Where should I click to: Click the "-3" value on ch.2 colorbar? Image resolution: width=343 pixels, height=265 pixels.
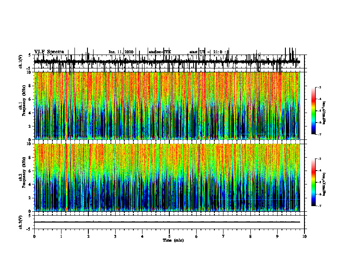coord(319,159)
